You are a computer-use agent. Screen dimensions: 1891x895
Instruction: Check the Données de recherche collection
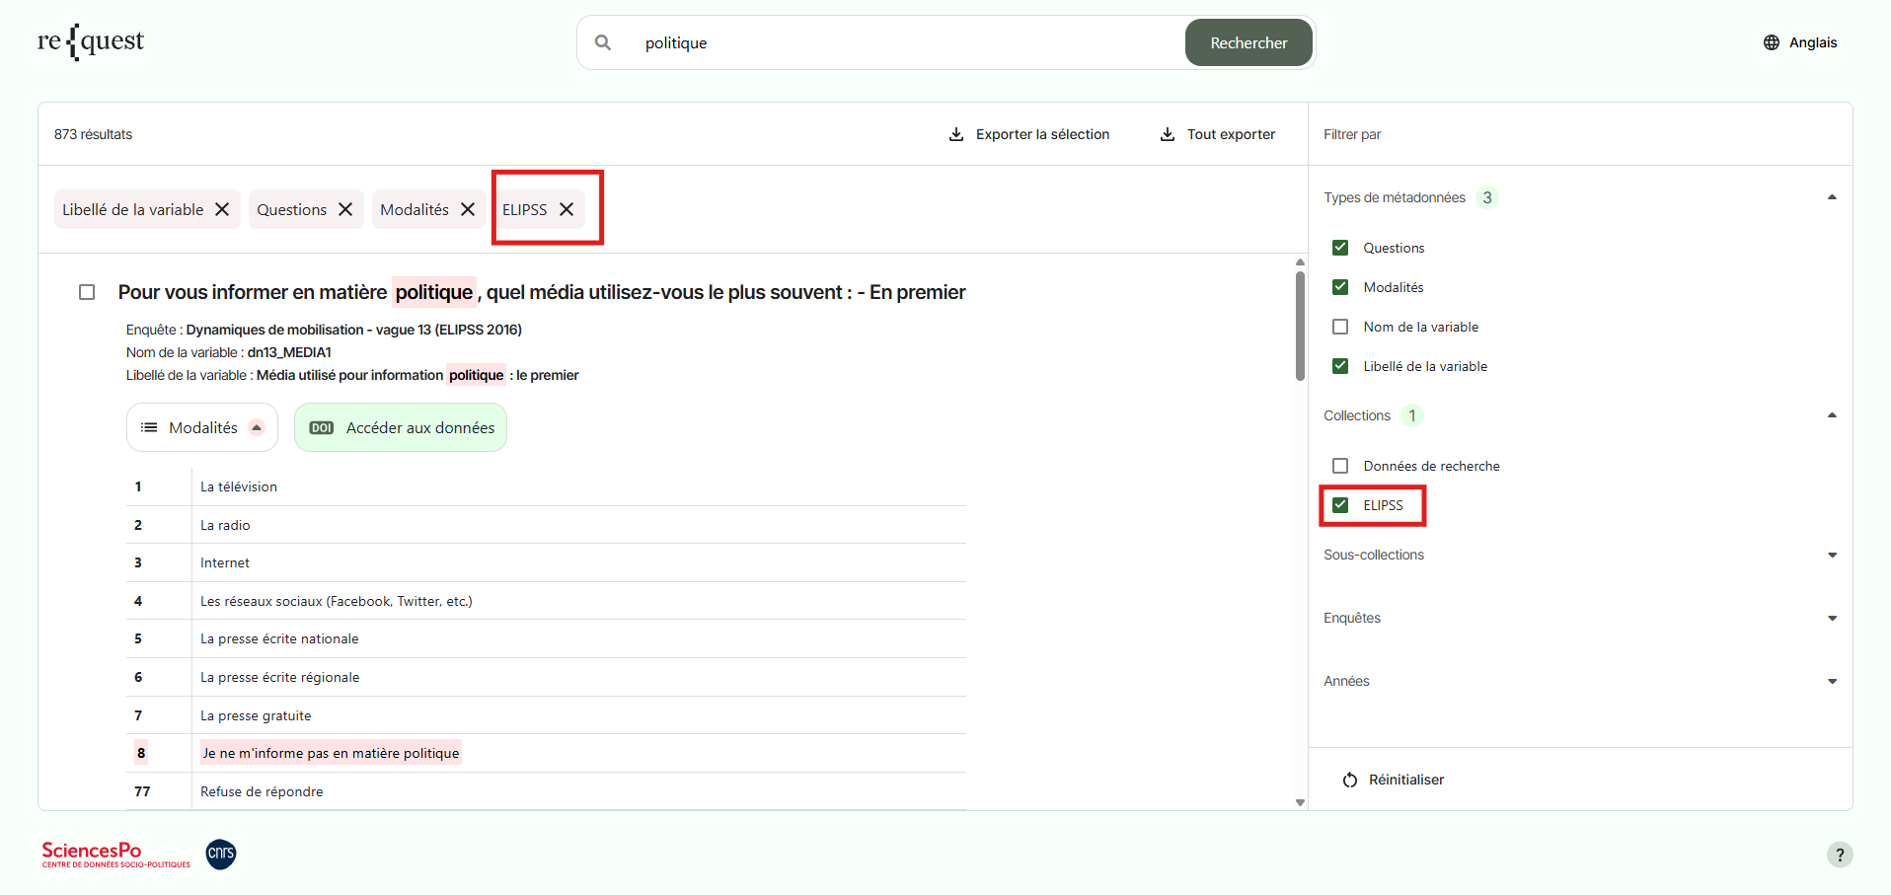pyautogui.click(x=1340, y=466)
